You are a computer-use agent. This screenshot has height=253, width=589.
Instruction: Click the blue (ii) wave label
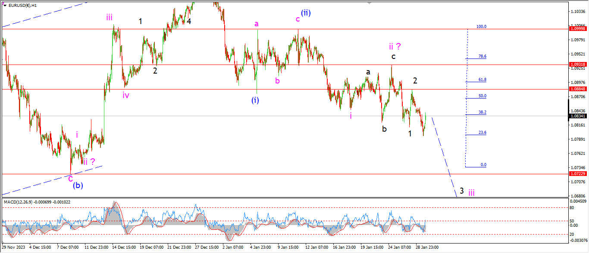pyautogui.click(x=306, y=13)
